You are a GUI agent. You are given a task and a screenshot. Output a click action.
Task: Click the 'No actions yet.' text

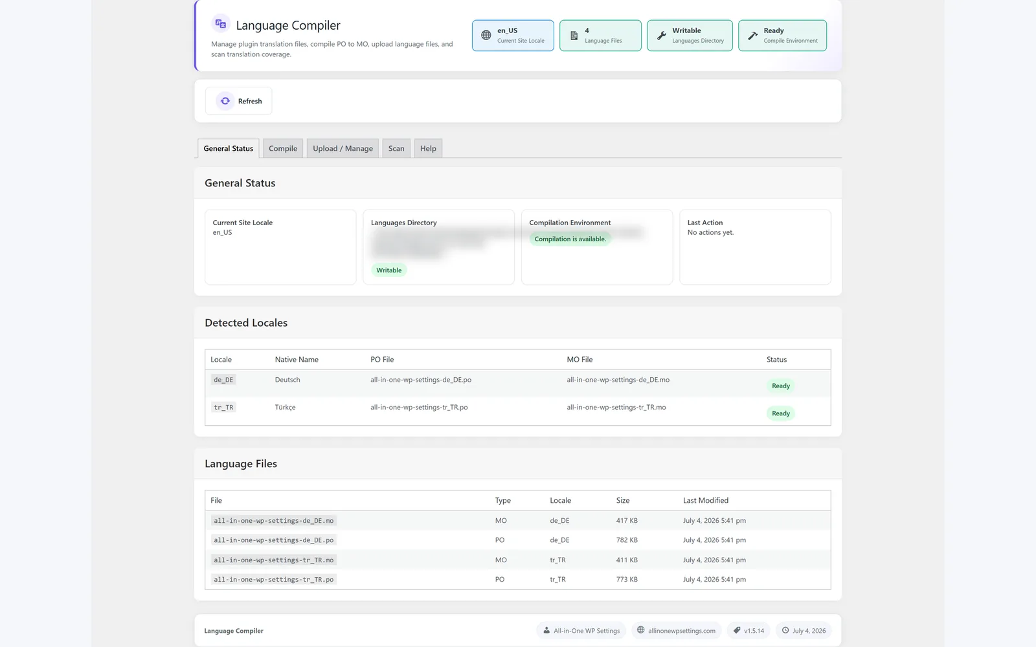point(710,233)
